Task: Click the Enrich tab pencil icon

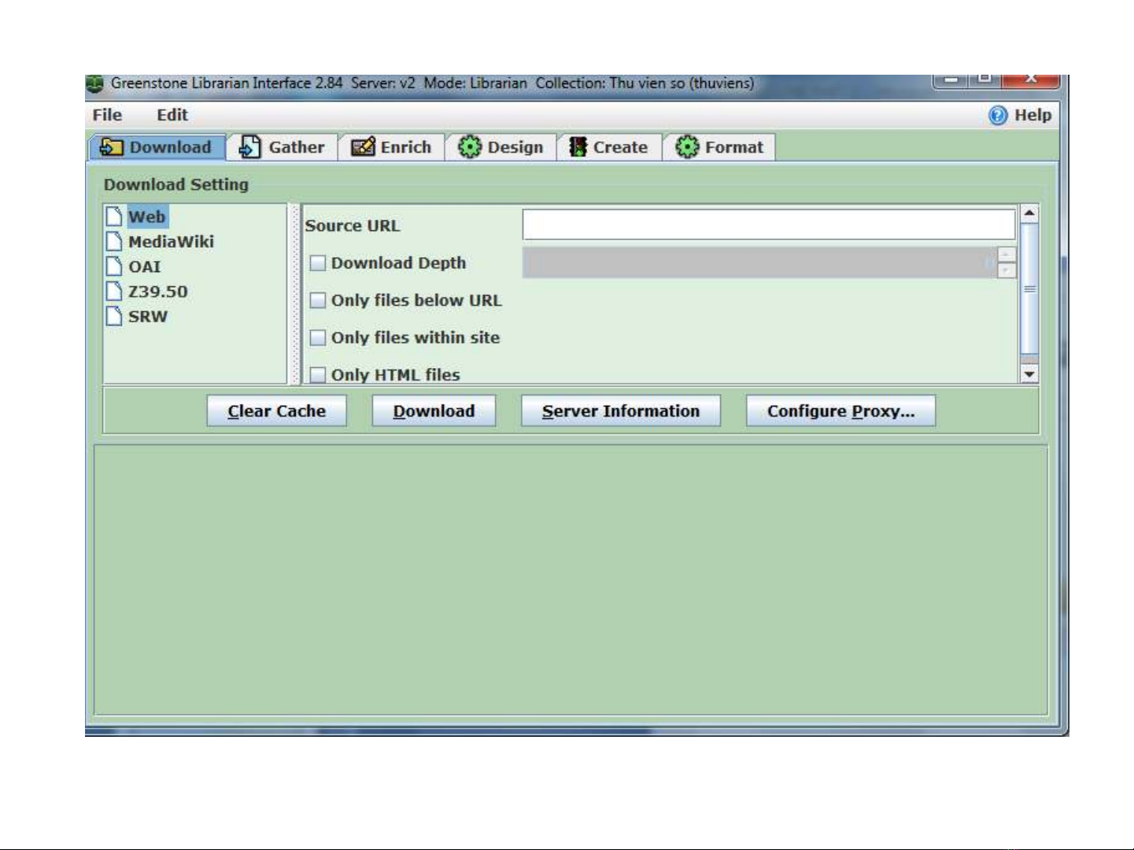Action: click(362, 147)
